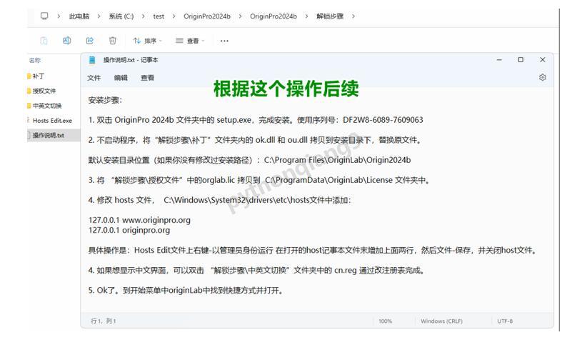The width and height of the screenshot is (587, 340).
Task: Navigate to 此电脑 in breadcrumb
Action: (x=79, y=16)
